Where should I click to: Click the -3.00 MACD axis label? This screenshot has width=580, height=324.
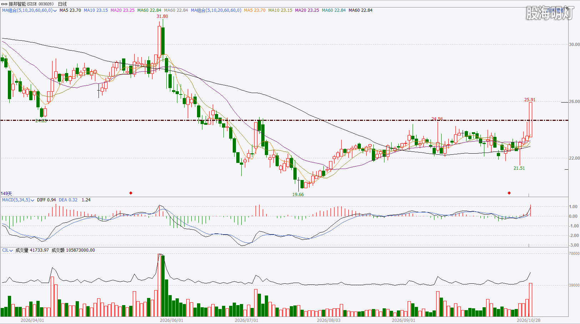click(x=574, y=245)
